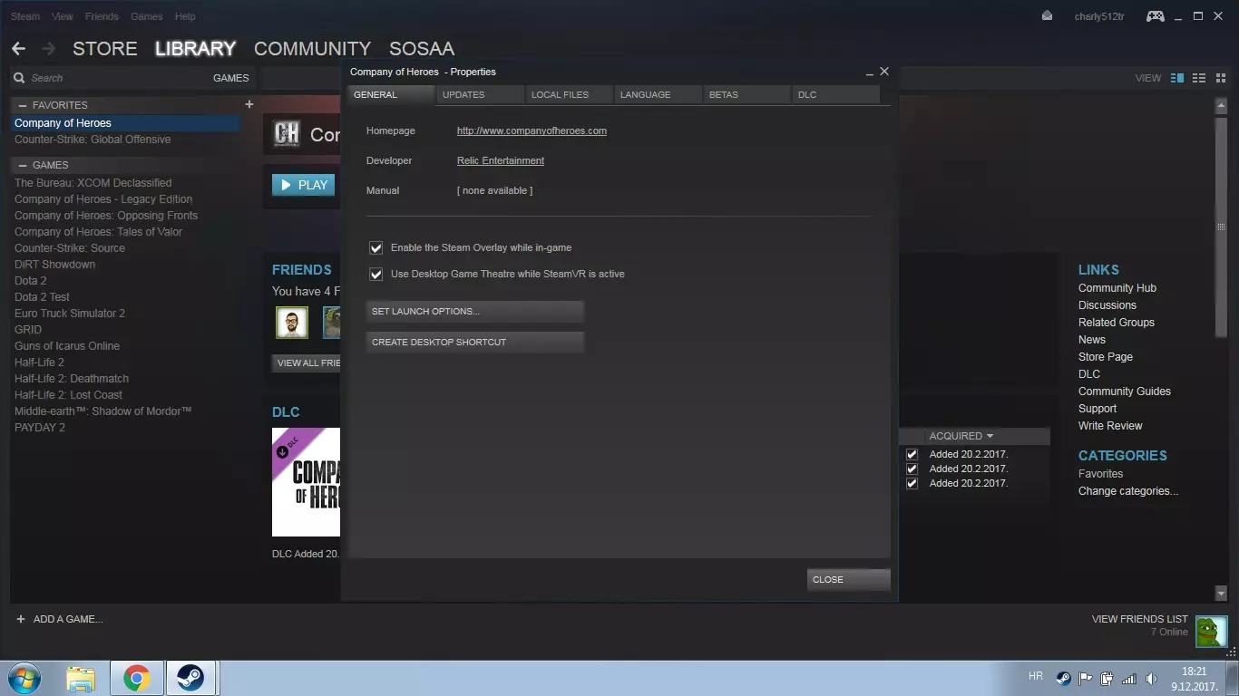Click the power plug tray icon
Image resolution: width=1239 pixels, height=696 pixels.
tap(1107, 678)
